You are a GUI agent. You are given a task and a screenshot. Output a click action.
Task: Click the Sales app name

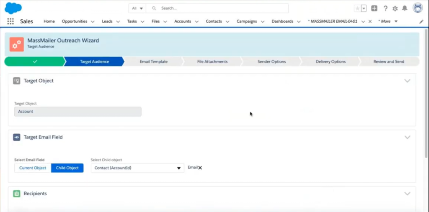26,21
